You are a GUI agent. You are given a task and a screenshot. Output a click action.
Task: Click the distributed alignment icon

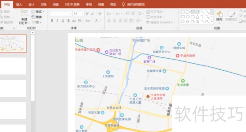coord(131,21)
